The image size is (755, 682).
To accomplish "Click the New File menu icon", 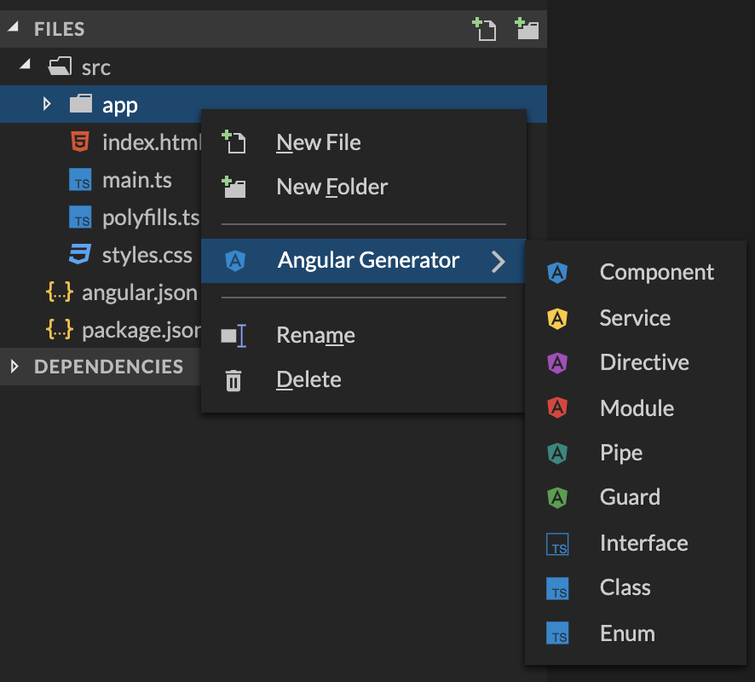I will [x=234, y=142].
